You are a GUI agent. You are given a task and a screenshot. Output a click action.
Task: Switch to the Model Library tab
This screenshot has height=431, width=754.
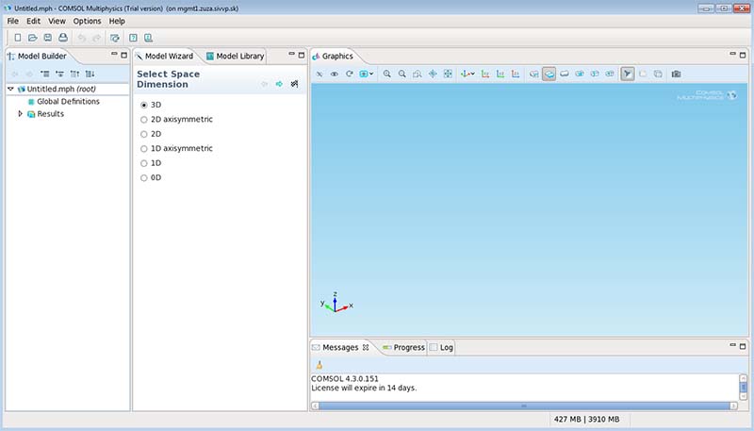coord(239,57)
